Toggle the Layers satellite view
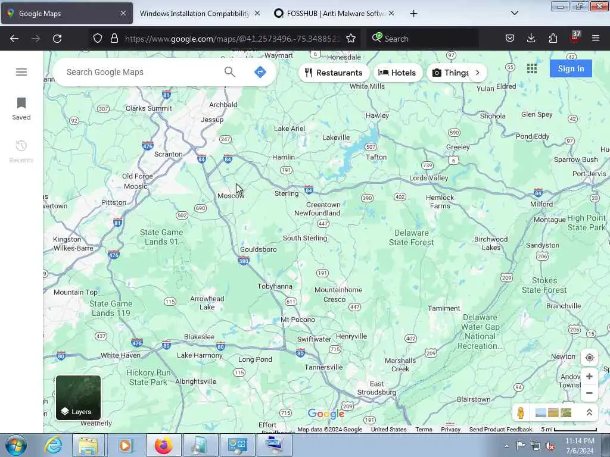 pyautogui.click(x=78, y=397)
